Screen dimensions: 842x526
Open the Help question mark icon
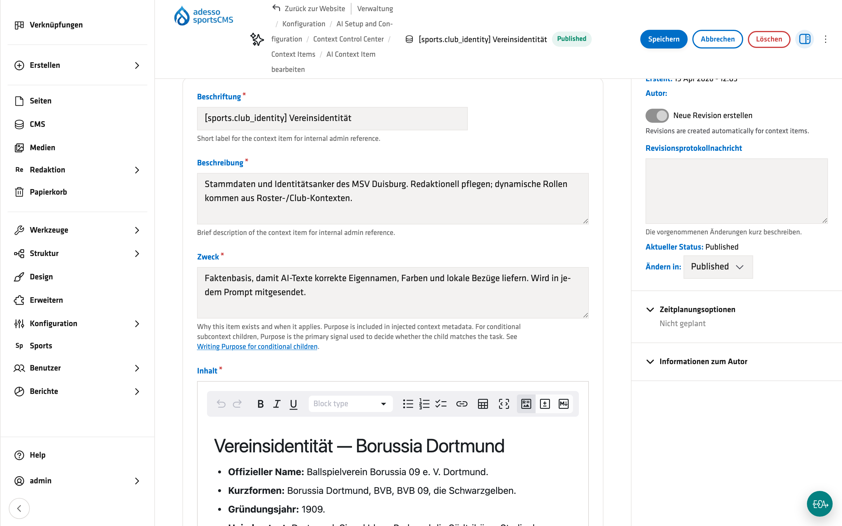[x=19, y=455]
